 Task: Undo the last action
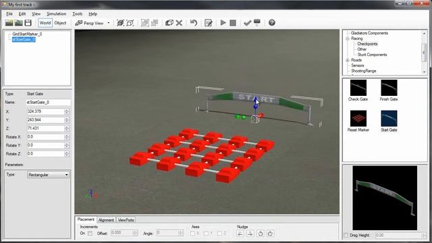coord(194,23)
